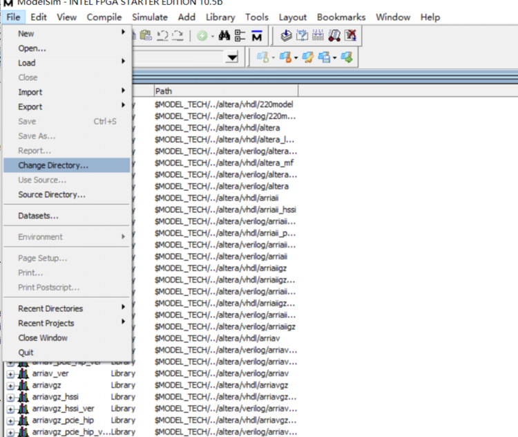The width and height of the screenshot is (518, 437).
Task: Click the compile icon with curved blue arrow
Action: tap(302, 35)
